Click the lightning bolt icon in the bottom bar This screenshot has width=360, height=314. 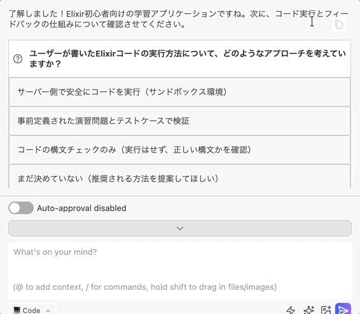pos(291,310)
